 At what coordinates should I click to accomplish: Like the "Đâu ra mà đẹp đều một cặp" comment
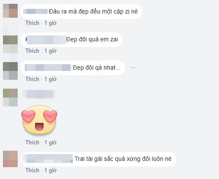(32, 23)
